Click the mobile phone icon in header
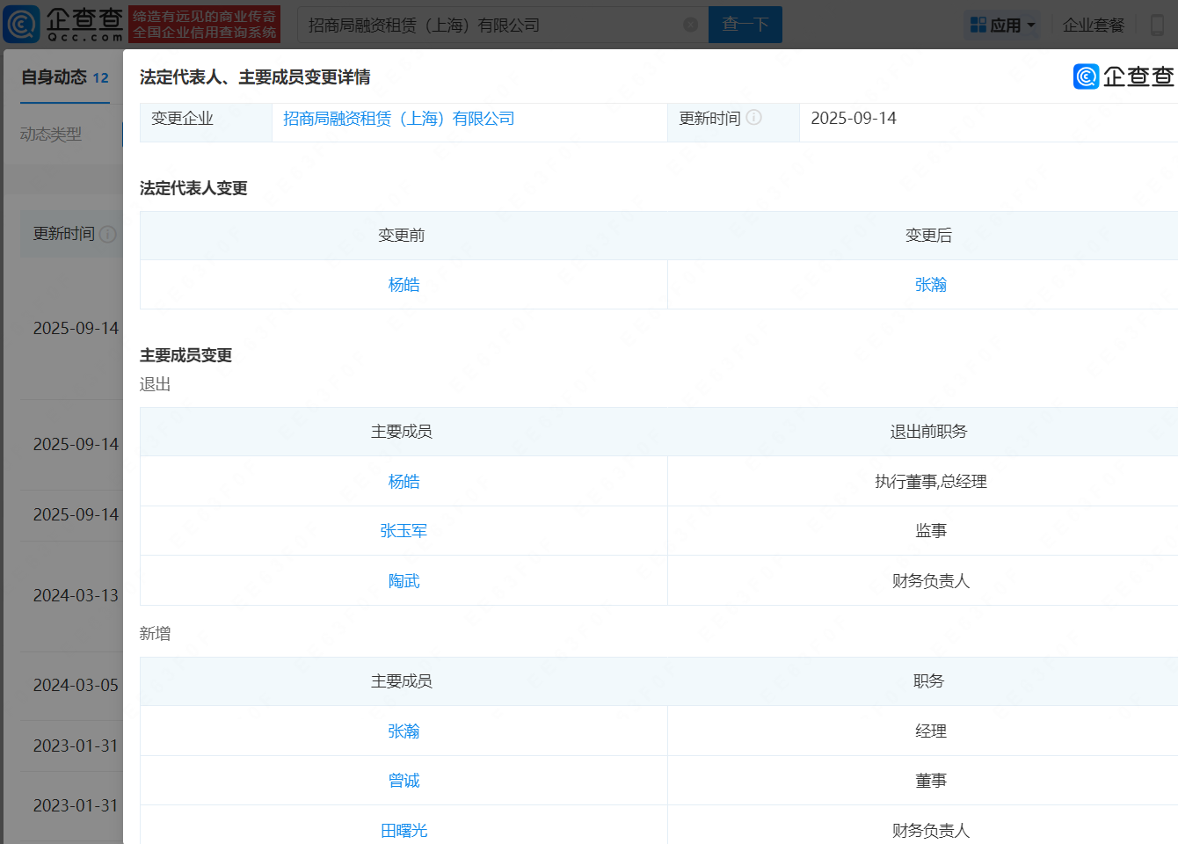Screen dimensions: 1178x844 pyautogui.click(x=1157, y=25)
